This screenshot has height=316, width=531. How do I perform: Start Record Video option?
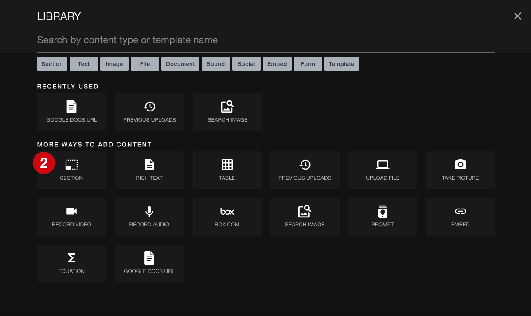point(71,217)
